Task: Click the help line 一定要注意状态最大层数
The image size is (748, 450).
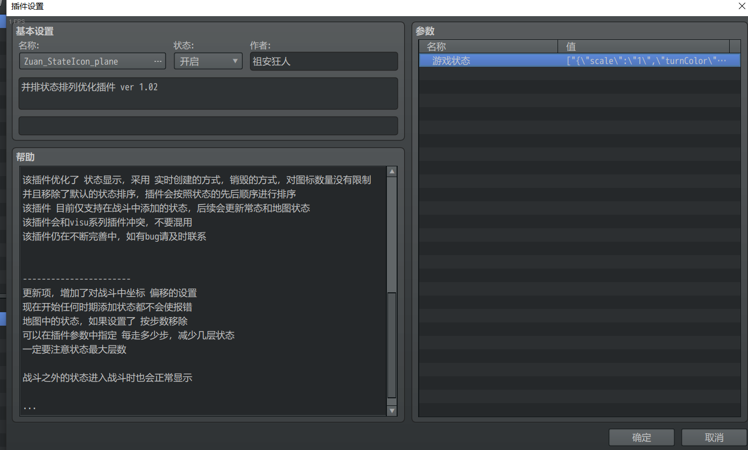Action: (x=75, y=349)
